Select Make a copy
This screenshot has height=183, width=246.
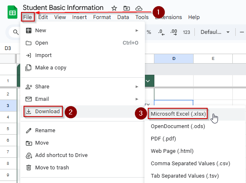tap(83, 68)
